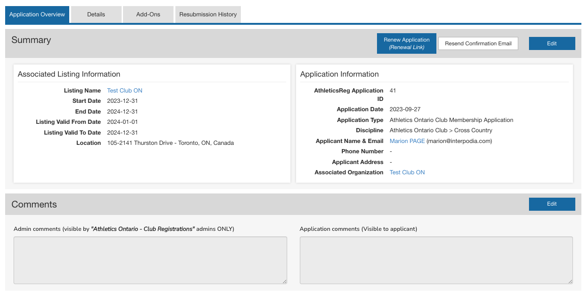Open the Test Club ON listing name link
The height and width of the screenshot is (293, 587).
click(124, 91)
